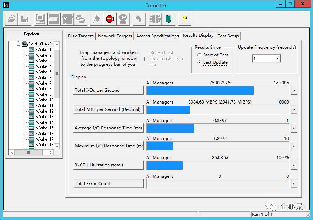Select Worker 2 in topology tree

(x=44, y=55)
